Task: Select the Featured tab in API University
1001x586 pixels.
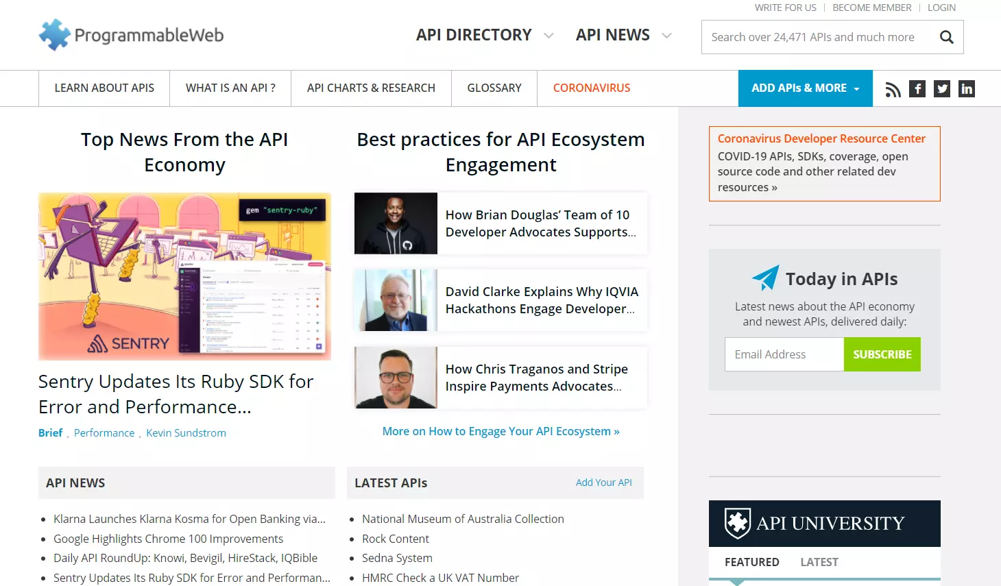Action: (x=751, y=562)
